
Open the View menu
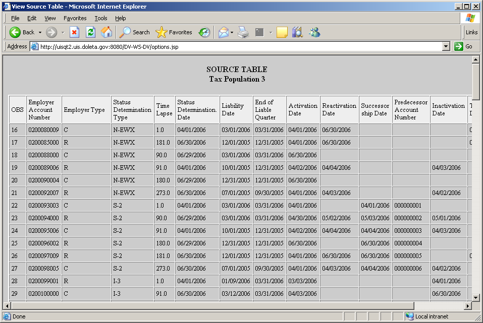50,18
